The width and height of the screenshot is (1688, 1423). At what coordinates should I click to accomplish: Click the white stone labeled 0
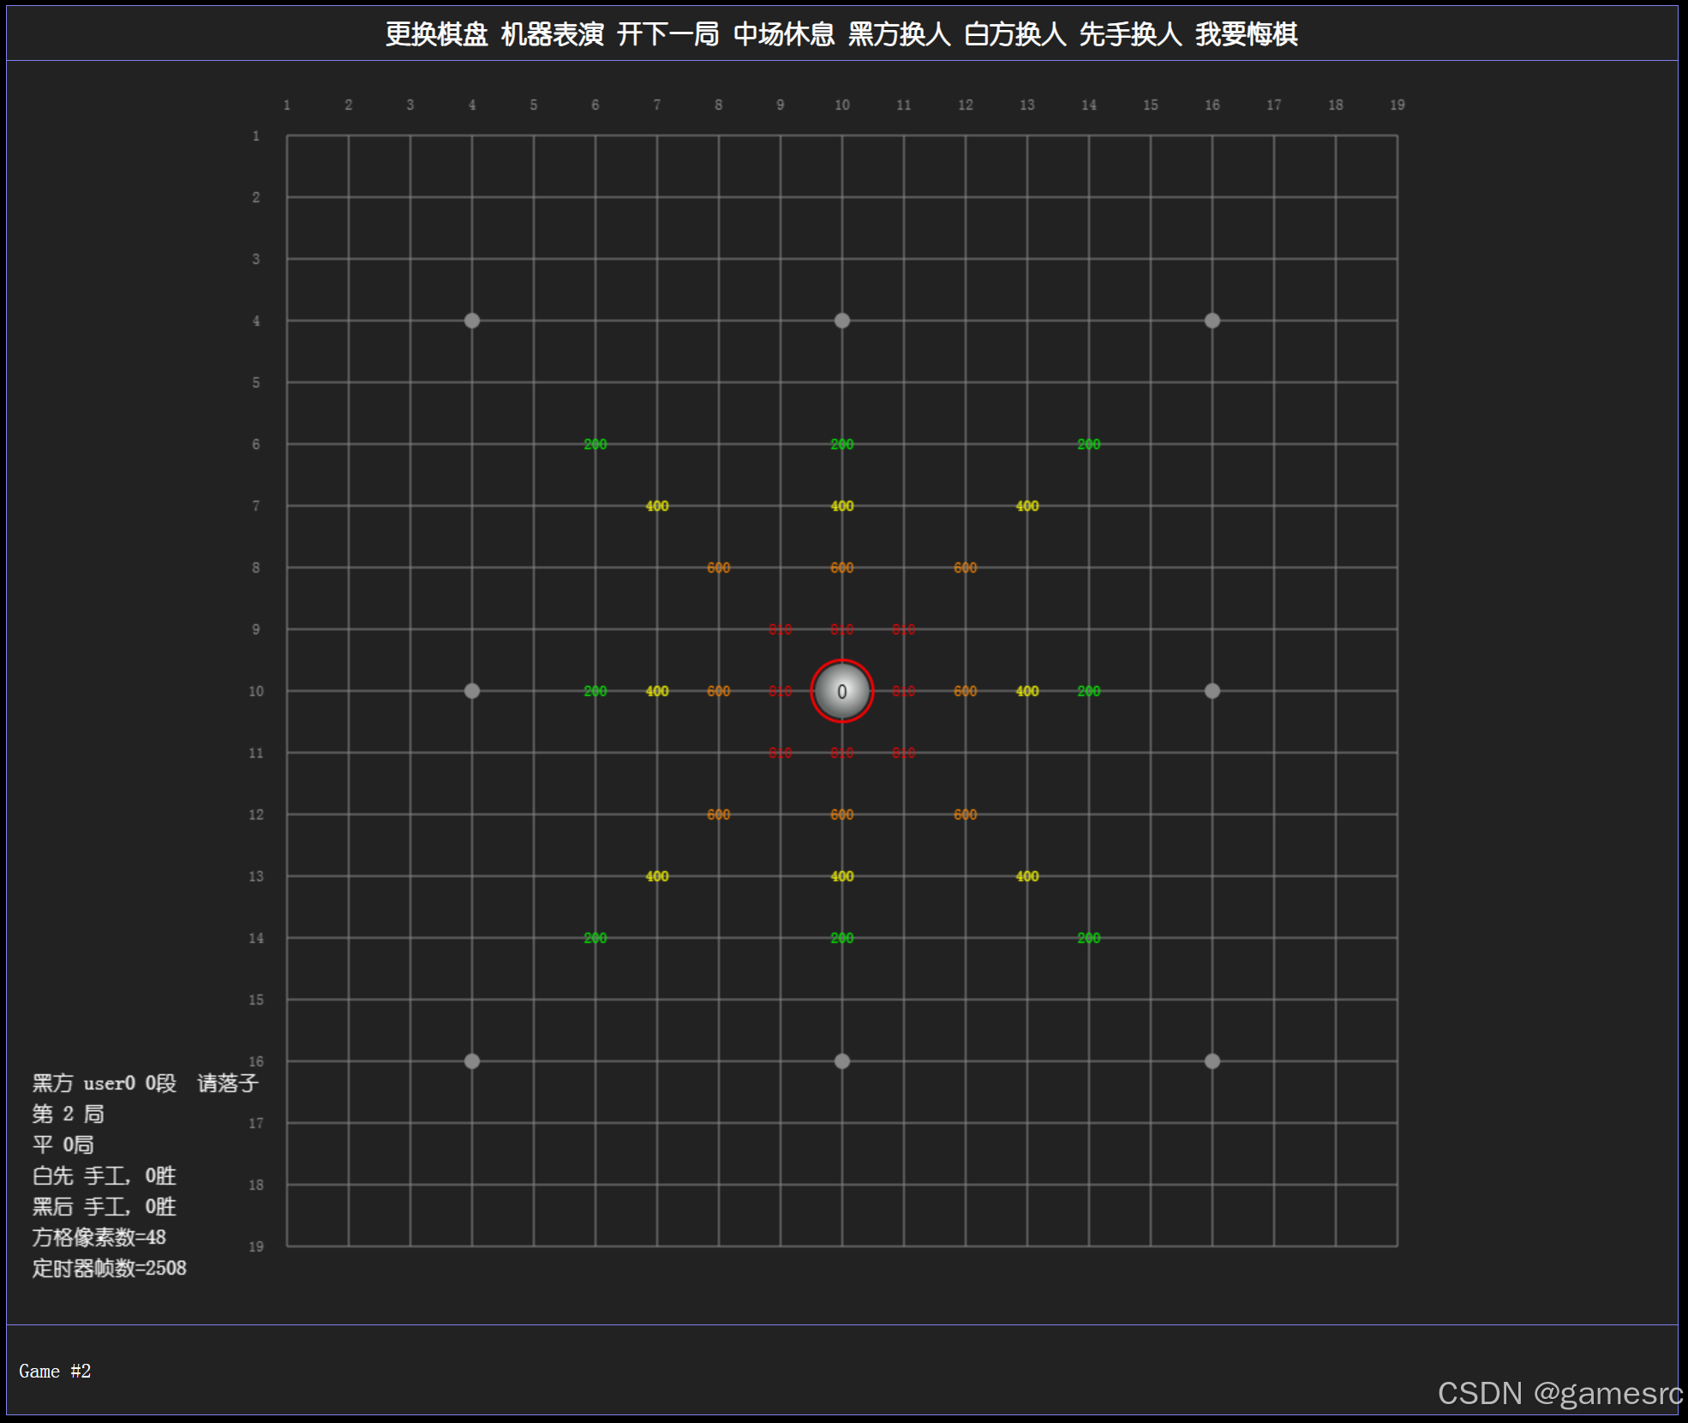(841, 691)
